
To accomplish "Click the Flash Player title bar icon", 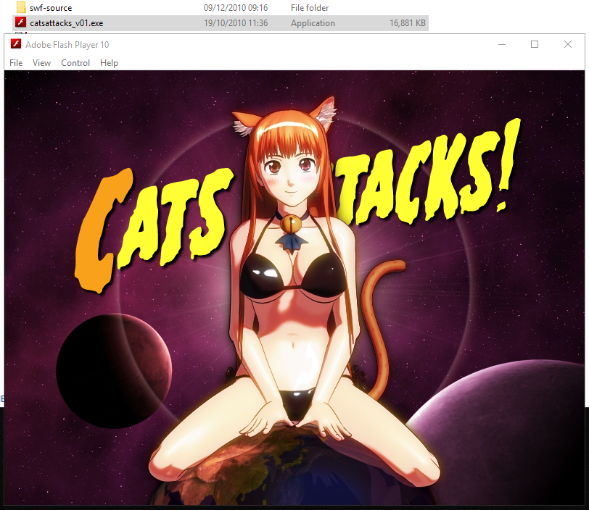I will pos(15,44).
